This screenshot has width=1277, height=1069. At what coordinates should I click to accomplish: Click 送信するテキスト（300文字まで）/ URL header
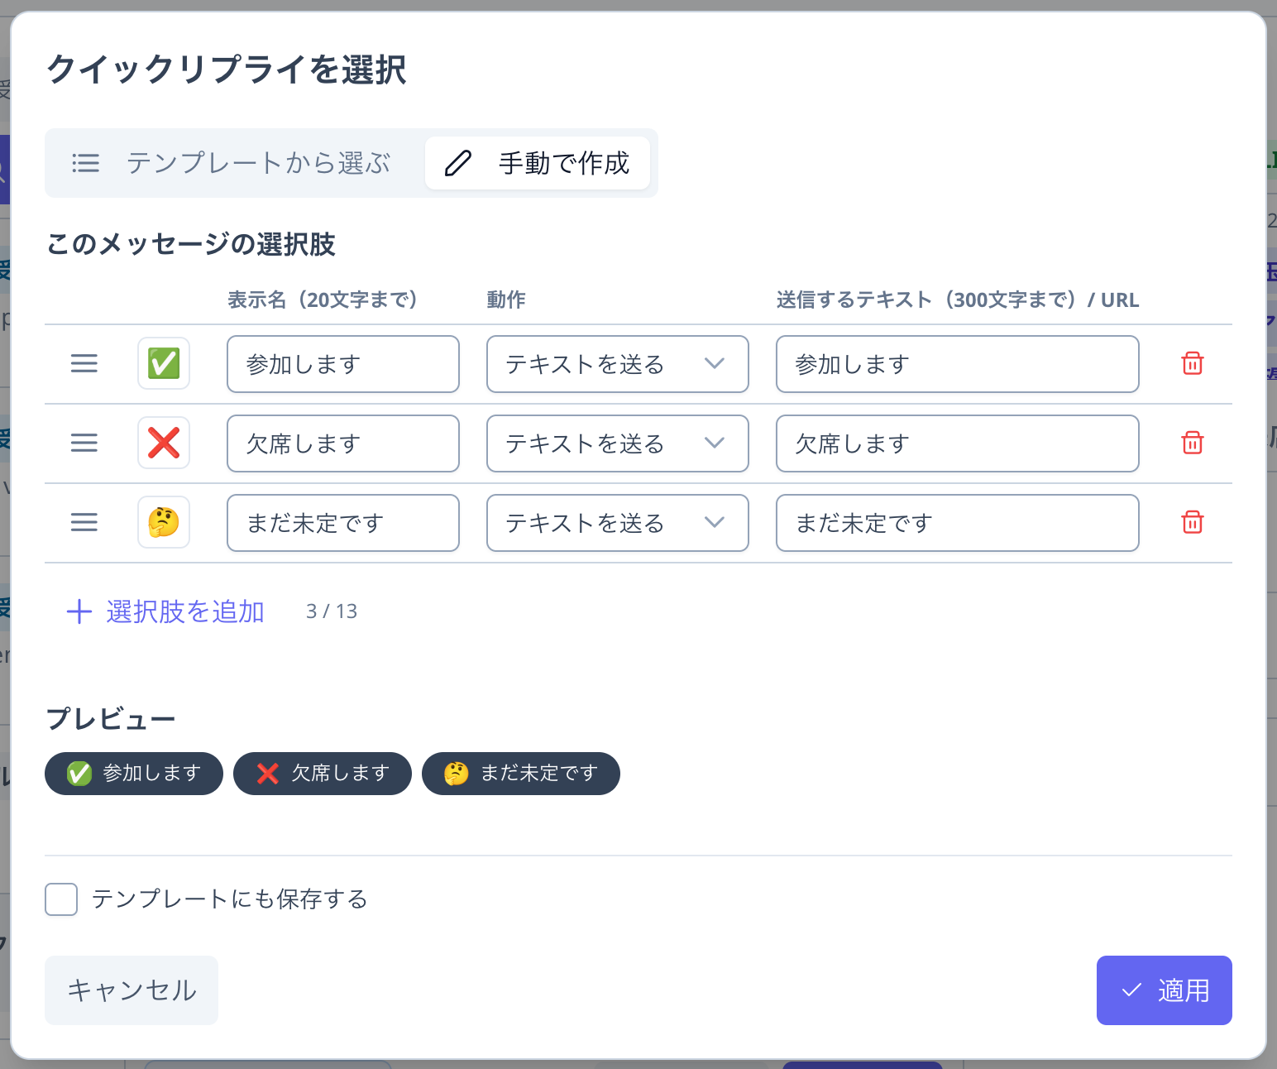958,300
